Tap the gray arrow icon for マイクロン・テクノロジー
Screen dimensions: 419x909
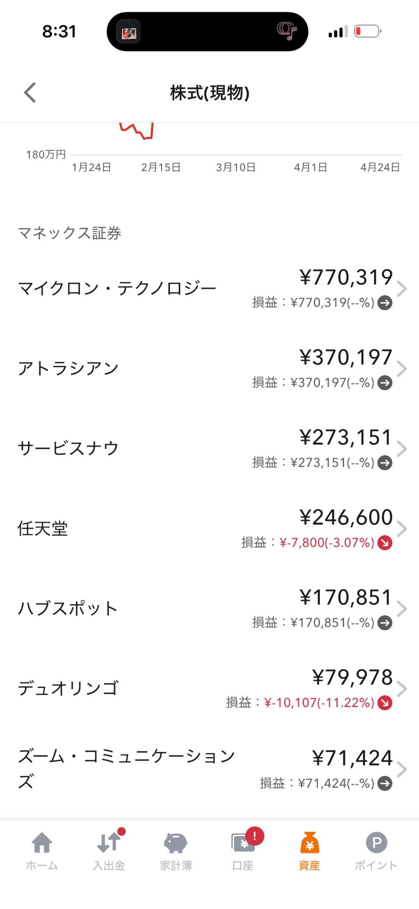click(x=385, y=303)
